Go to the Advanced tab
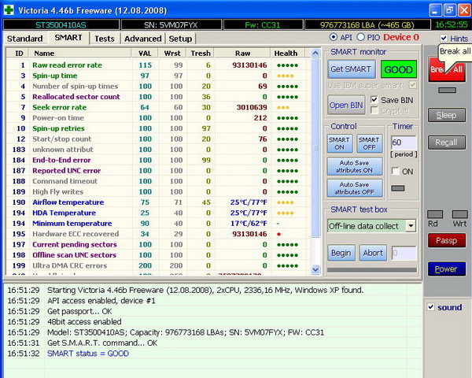 point(142,39)
